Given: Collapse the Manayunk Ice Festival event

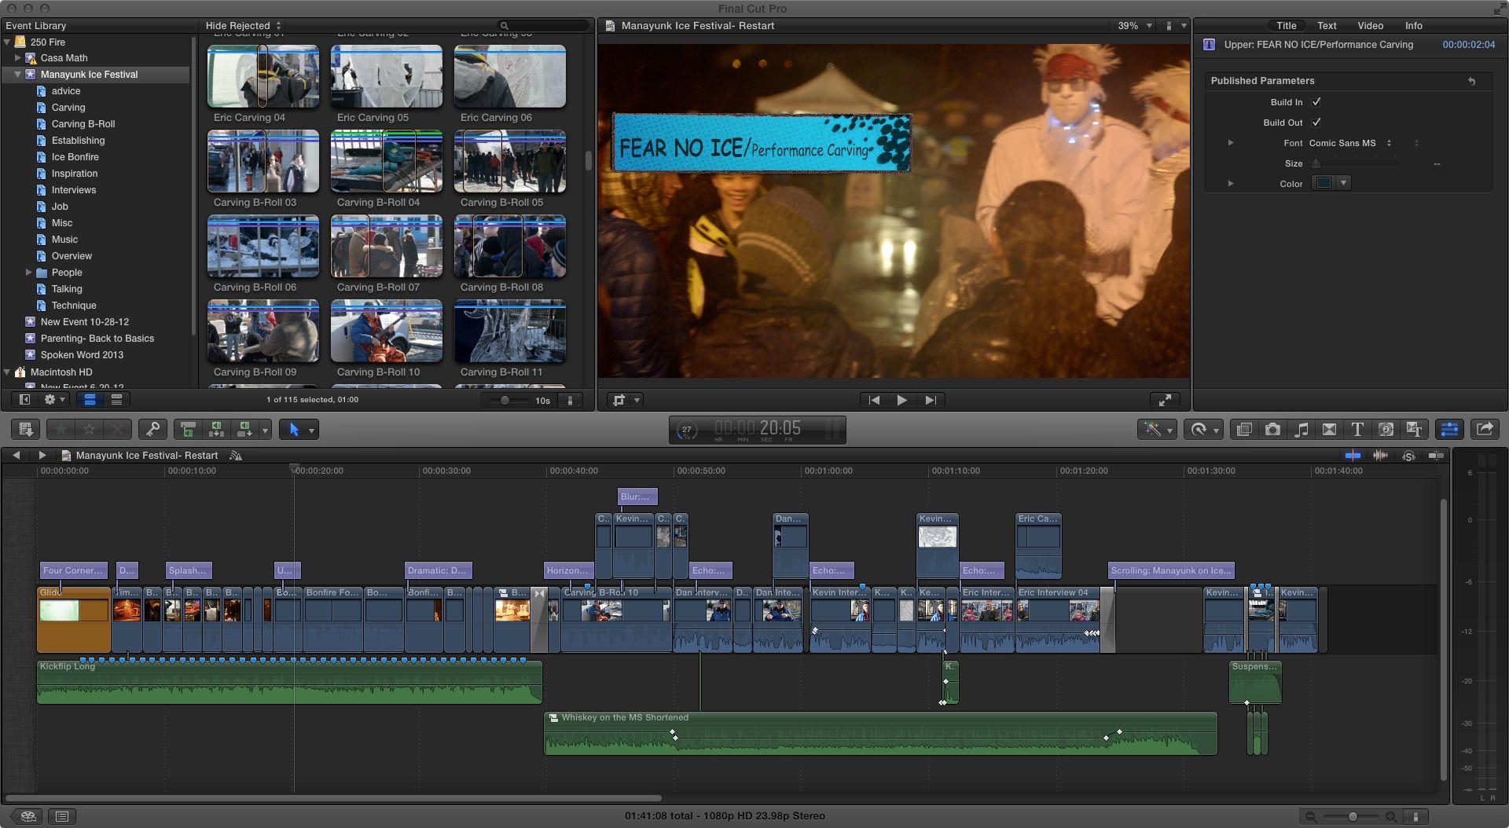Looking at the screenshot, I should pyautogui.click(x=17, y=75).
